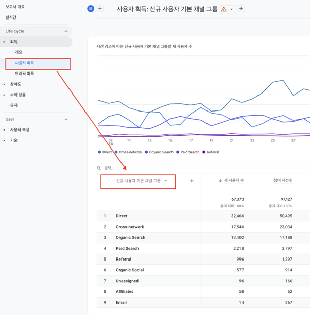Click the search magnifier icon above the table
This screenshot has height=315, width=310.
tap(99, 168)
